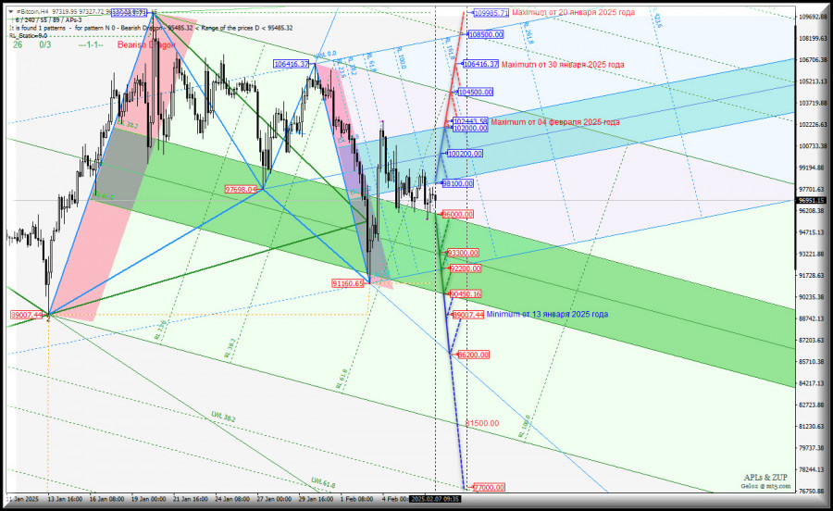This screenshot has height=511, width=833.
Task: Click the 109985.71 price label
Action: pyautogui.click(x=491, y=13)
